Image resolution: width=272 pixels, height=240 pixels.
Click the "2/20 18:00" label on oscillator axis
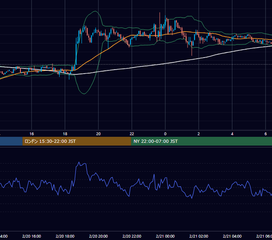tap(65, 236)
